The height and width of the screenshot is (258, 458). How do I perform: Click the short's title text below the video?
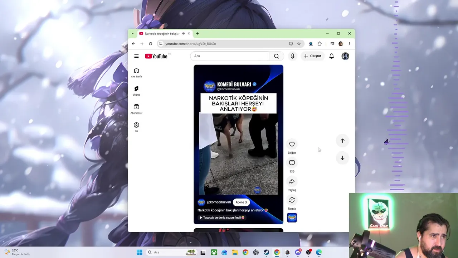[233, 210]
